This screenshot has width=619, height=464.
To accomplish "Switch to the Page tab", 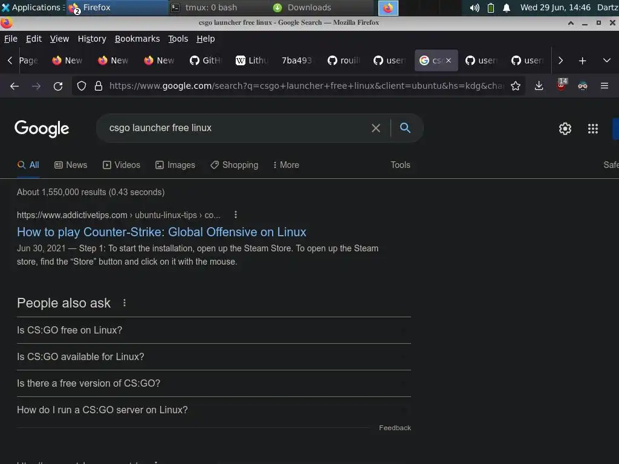I will pyautogui.click(x=28, y=60).
